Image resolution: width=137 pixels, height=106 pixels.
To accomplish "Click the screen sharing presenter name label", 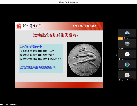I will click(x=10, y=104).
